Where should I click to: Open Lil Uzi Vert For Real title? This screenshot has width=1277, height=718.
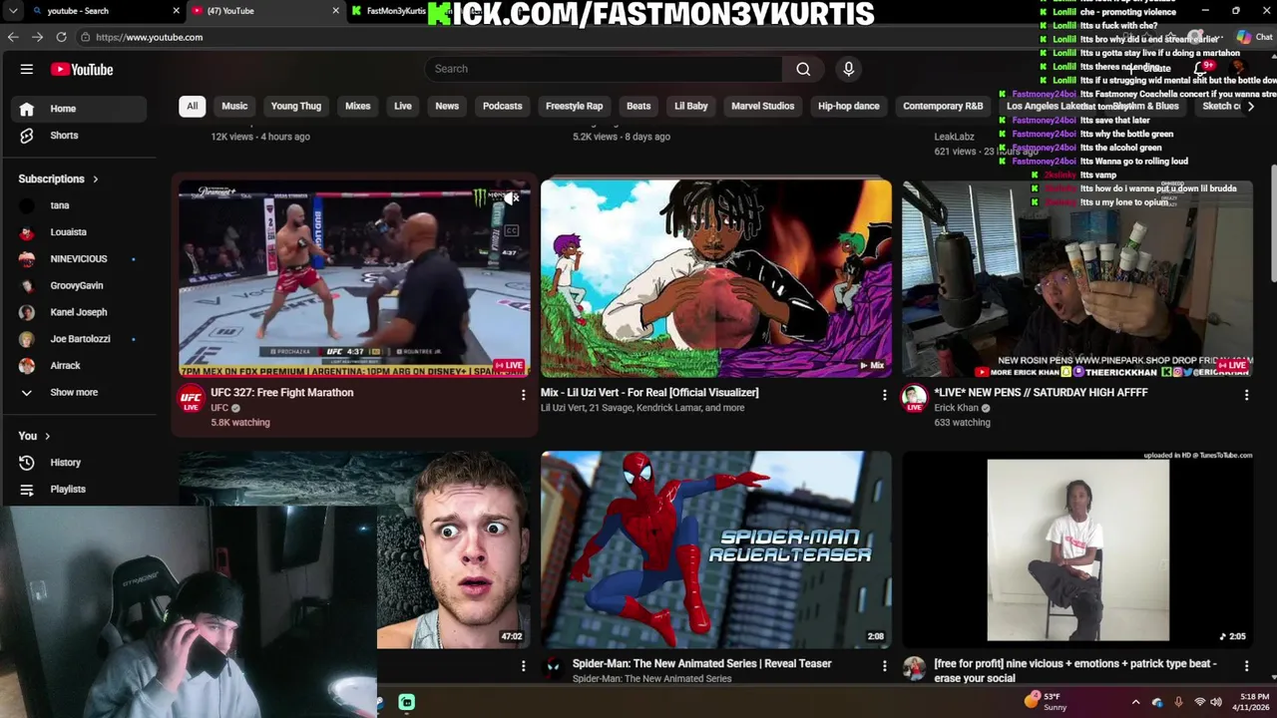649,393
